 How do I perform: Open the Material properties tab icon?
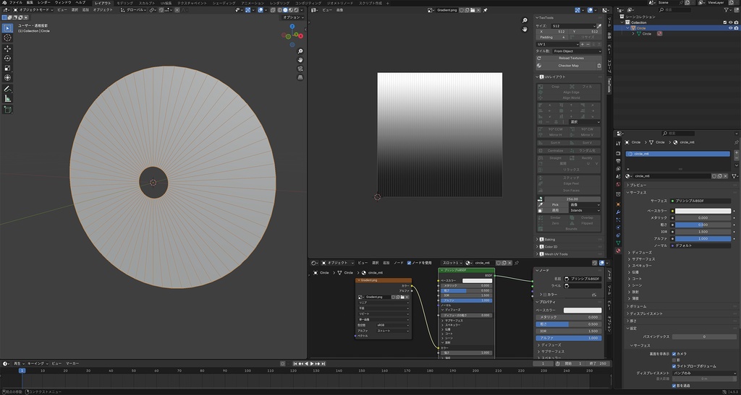tap(618, 251)
